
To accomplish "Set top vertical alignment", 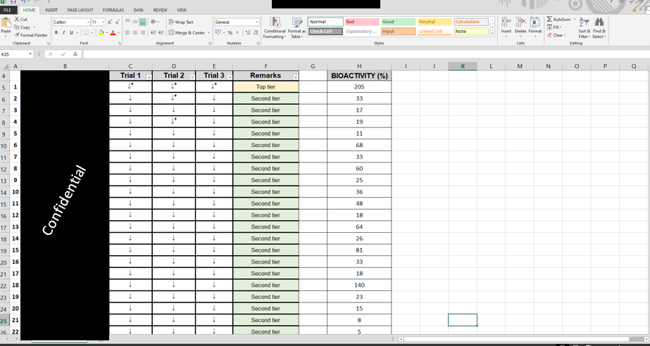I will [x=128, y=22].
